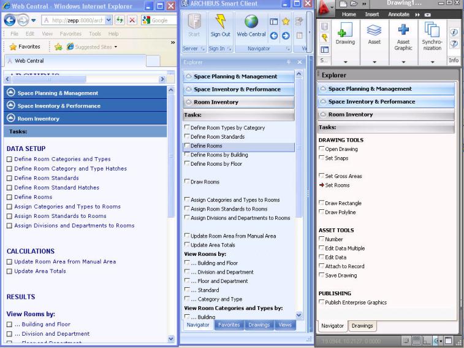Click the Drawing icon in AutoCAD ribbon

(345, 30)
